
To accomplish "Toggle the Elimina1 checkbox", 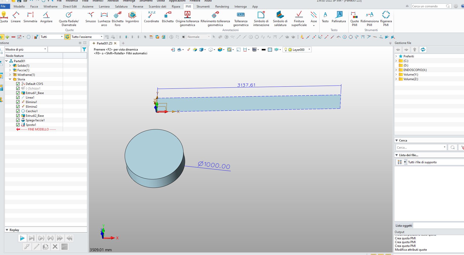I will (x=18, y=102).
